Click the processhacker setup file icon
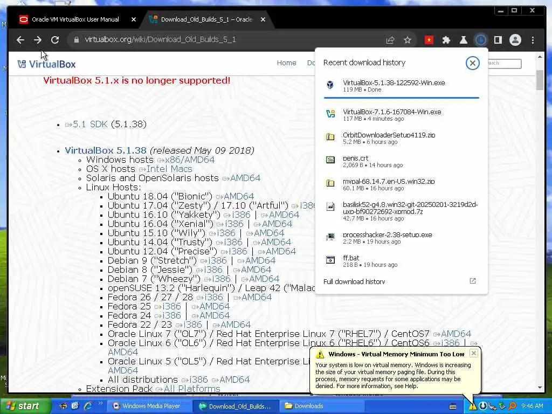 point(330,237)
